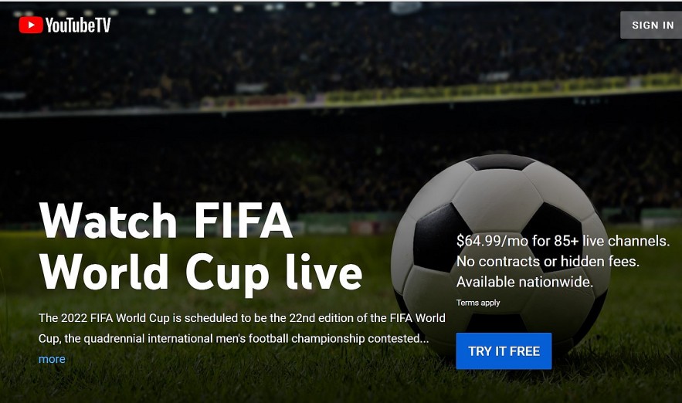Click the SIGN IN button
682x403 pixels.
coord(652,25)
